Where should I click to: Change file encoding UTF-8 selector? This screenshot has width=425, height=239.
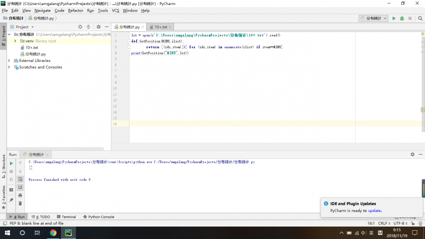[400, 224]
